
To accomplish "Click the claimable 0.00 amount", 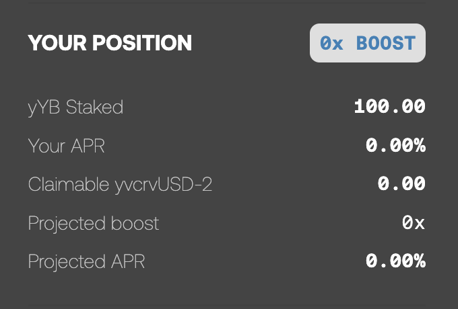I will point(401,184).
